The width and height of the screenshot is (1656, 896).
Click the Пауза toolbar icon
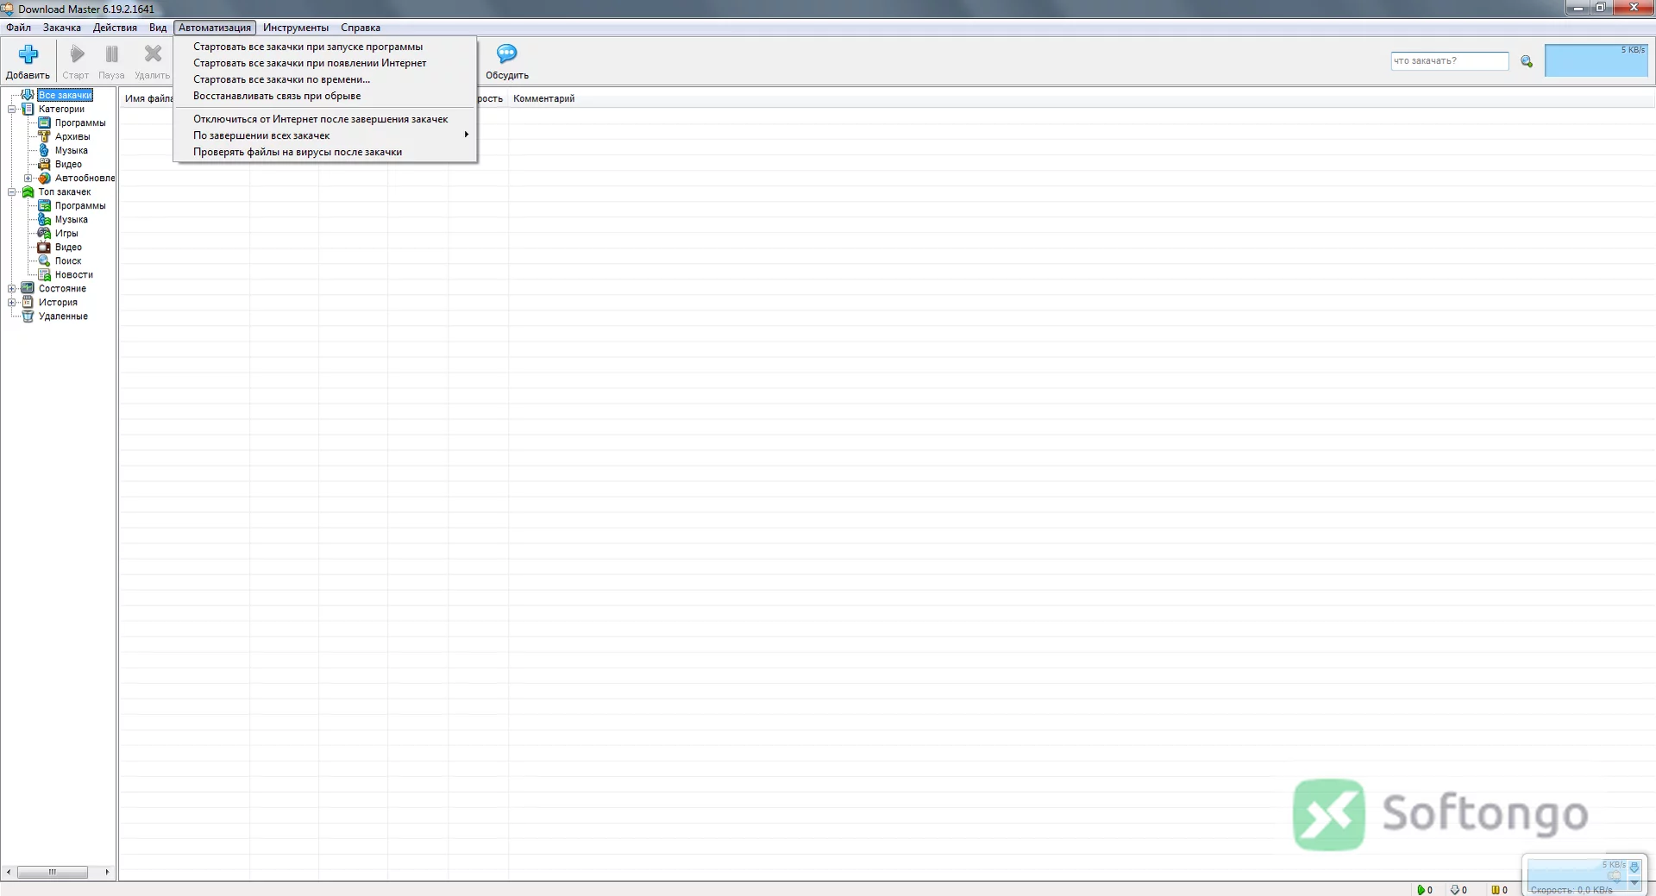(112, 54)
